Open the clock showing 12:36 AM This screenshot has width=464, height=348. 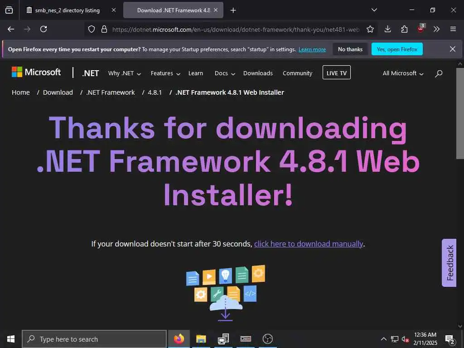pyautogui.click(x=425, y=339)
